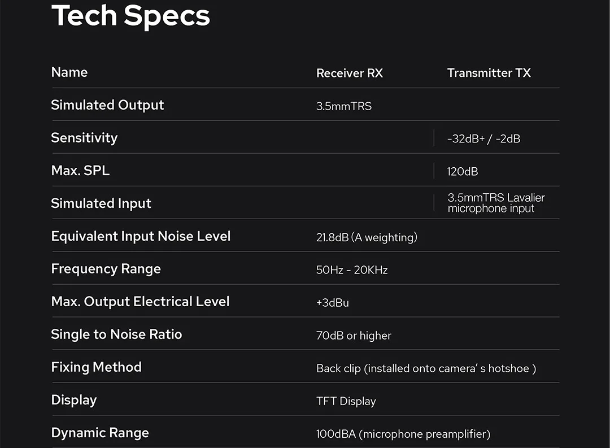Screen dimensions: 610x448
Task: Click the Simulated Output row label
Action: click(x=107, y=105)
